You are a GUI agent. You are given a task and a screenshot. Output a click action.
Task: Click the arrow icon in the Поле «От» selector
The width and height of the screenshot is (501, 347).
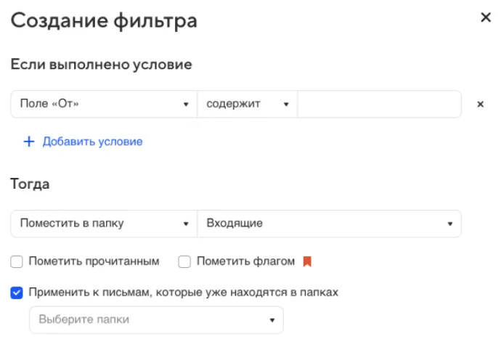point(187,105)
